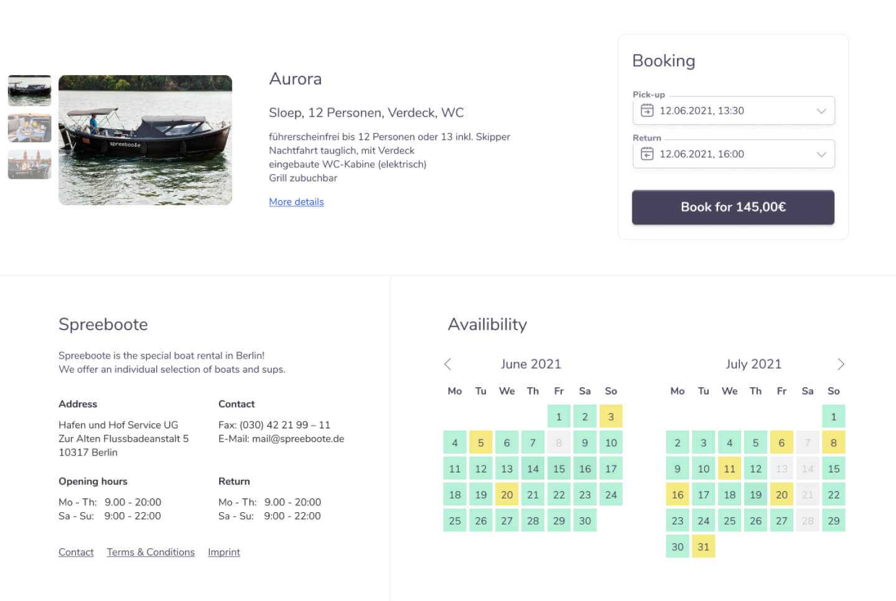Screen dimensions: 896x601
Task: Open the More details link
Action: click(x=296, y=202)
